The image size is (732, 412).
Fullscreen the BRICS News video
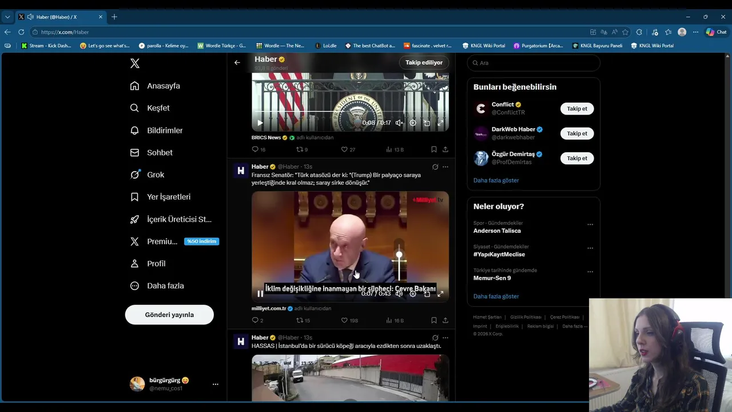click(x=440, y=122)
